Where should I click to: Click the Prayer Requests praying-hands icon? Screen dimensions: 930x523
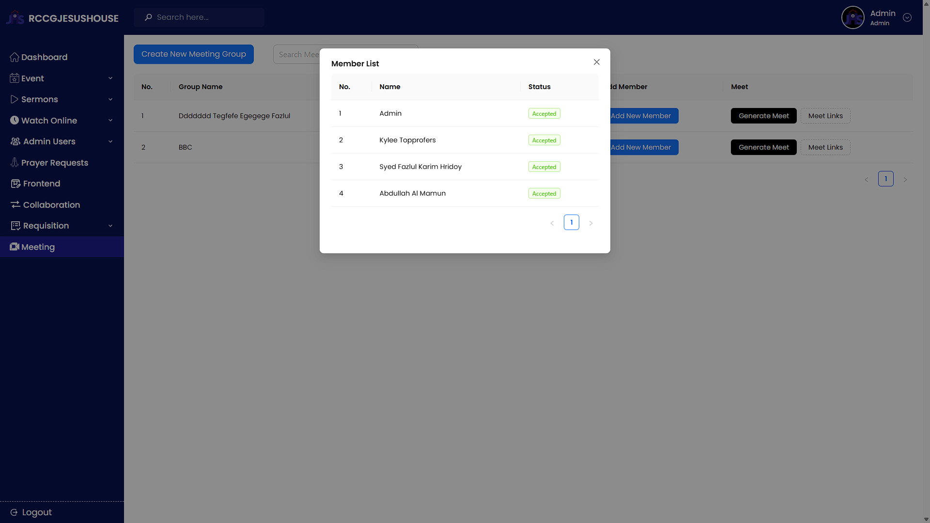pyautogui.click(x=15, y=163)
